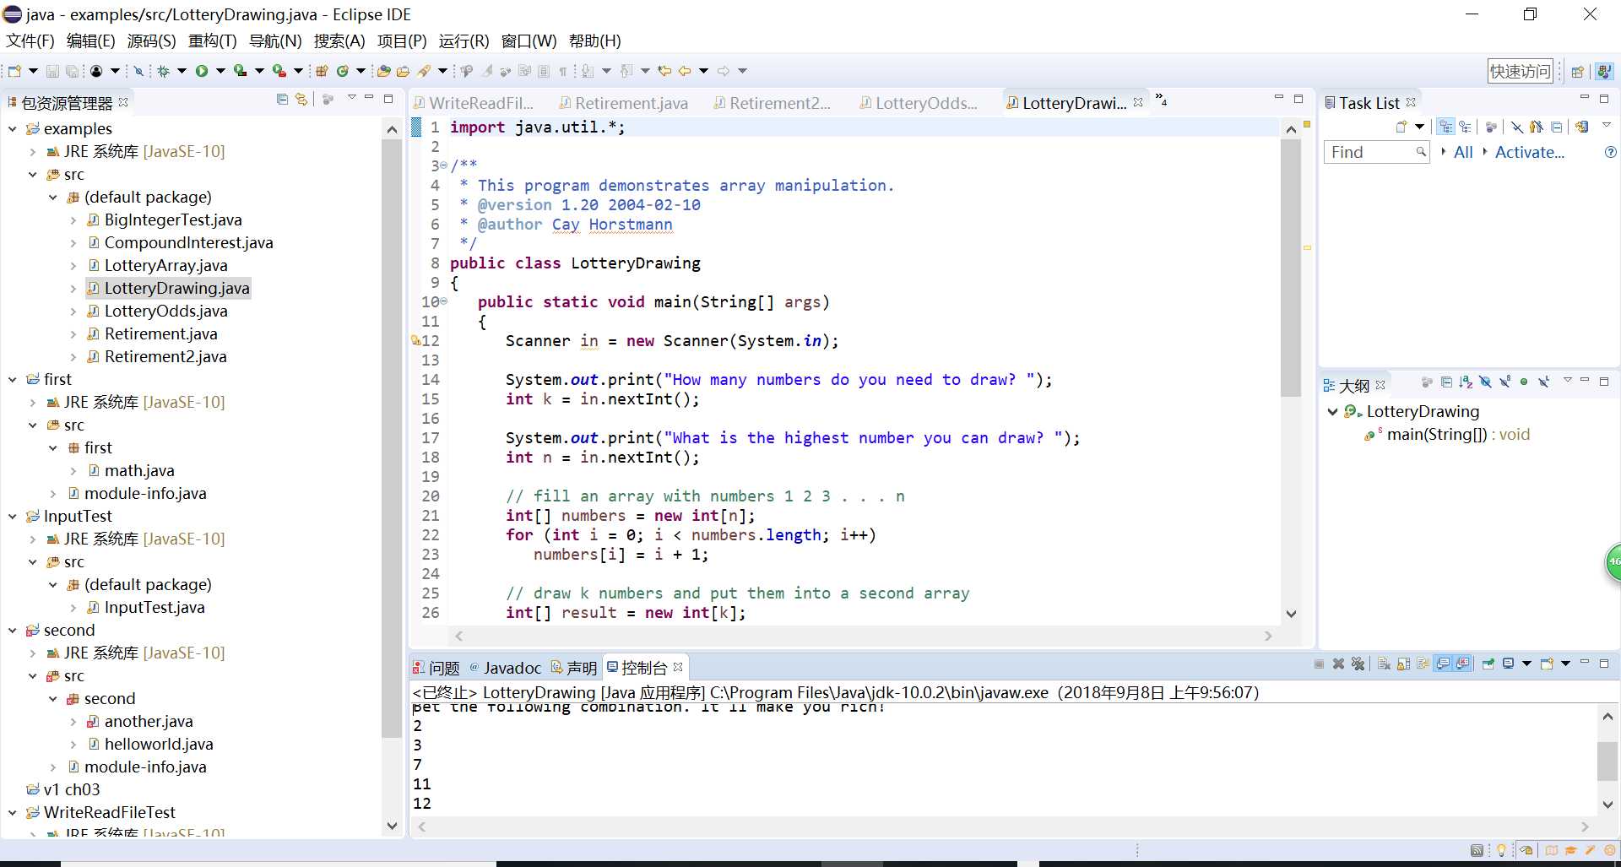Run the program with green Run icon
Image resolution: width=1621 pixels, height=867 pixels.
pyautogui.click(x=202, y=71)
